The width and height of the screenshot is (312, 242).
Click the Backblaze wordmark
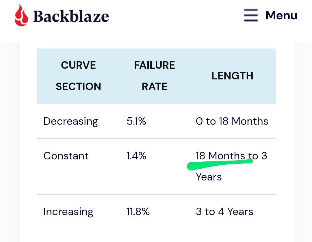[71, 16]
